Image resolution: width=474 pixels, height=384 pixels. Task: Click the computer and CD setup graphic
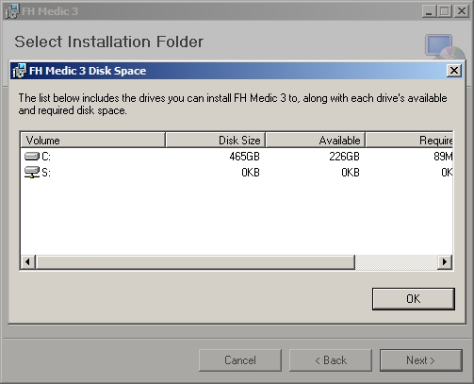[444, 47]
